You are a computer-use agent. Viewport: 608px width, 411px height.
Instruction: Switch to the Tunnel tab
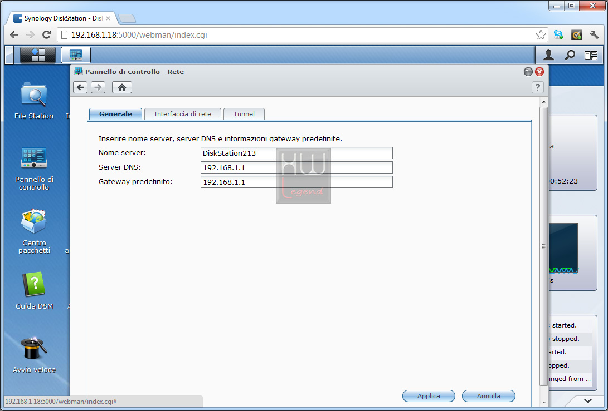pos(244,114)
